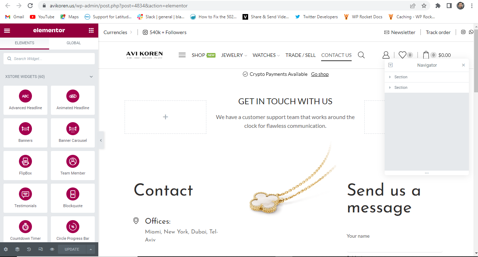
Task: Expand the first Section in Navigator
Action: [x=390, y=77]
